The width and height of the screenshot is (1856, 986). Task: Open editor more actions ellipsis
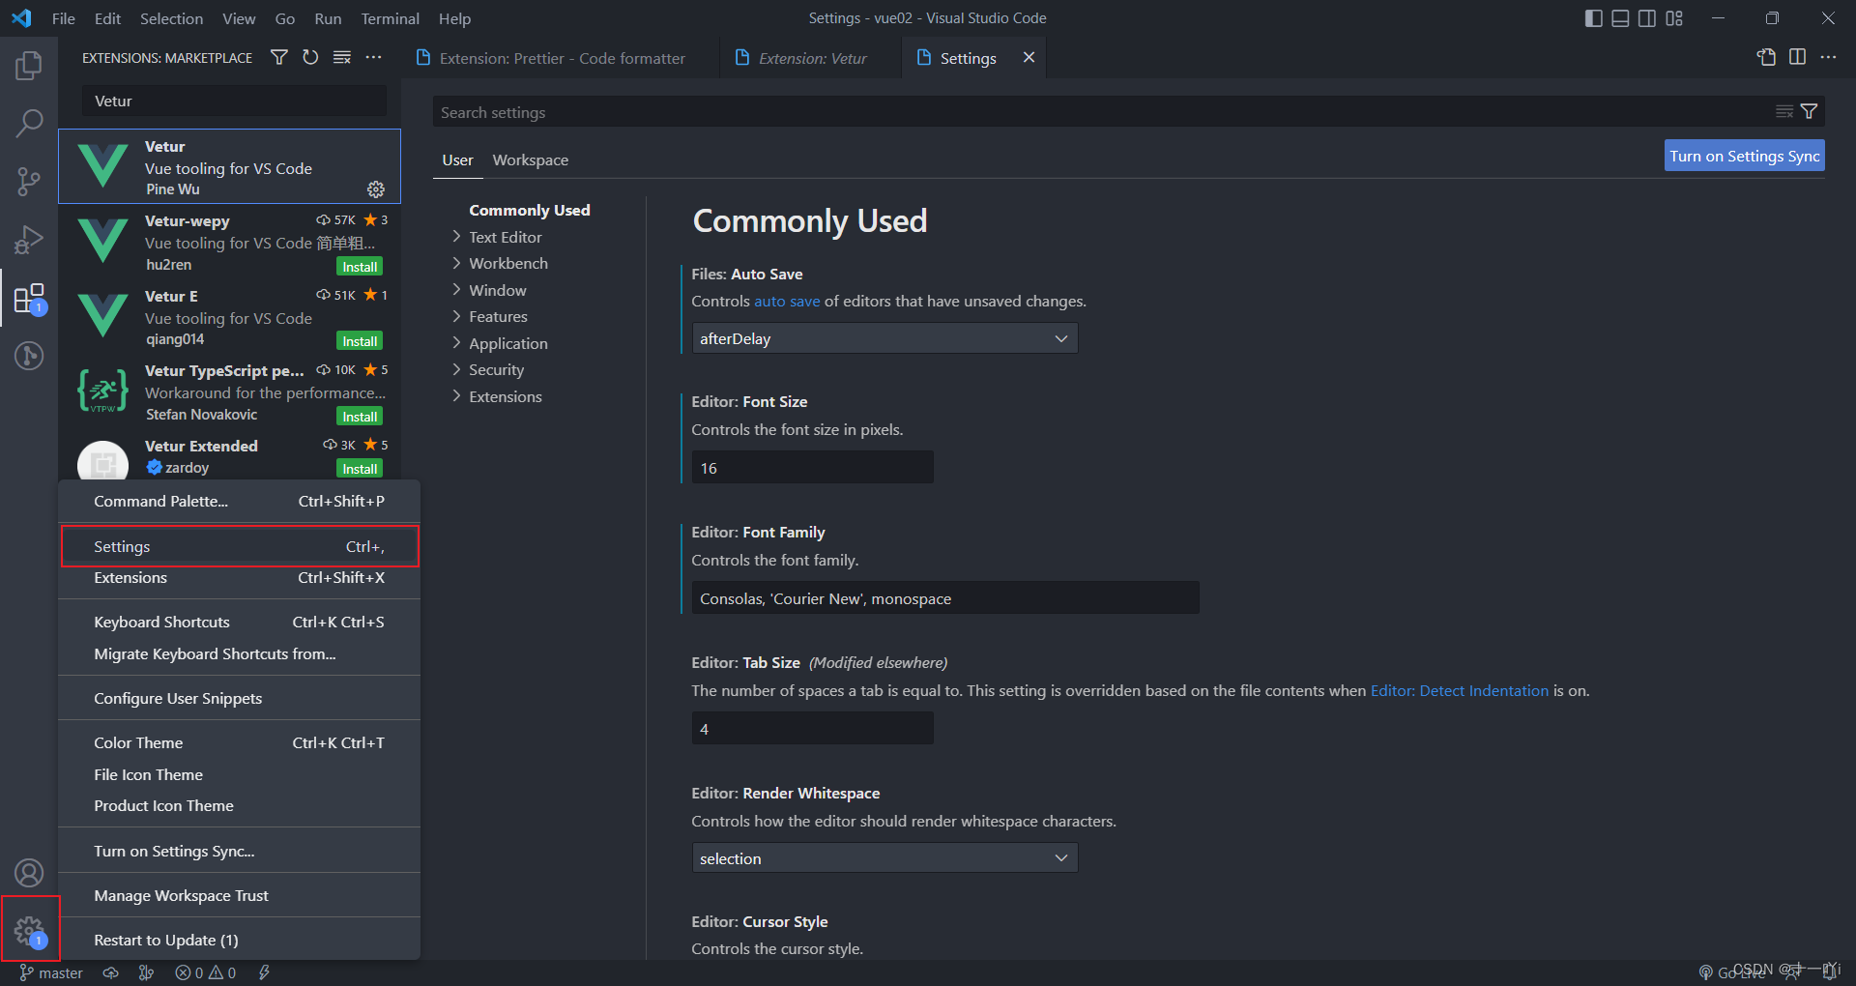pyautogui.click(x=1828, y=57)
